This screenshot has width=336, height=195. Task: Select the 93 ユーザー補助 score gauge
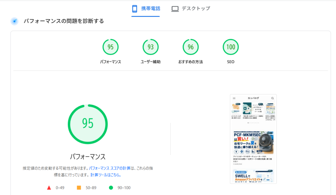pyautogui.click(x=150, y=47)
